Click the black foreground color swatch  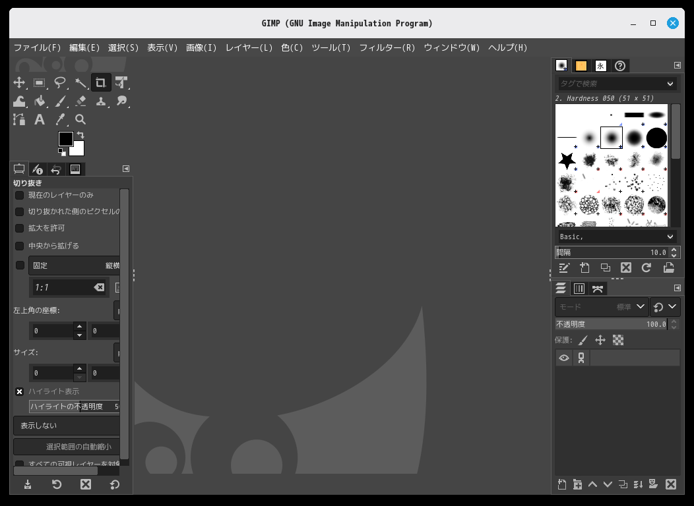pos(65,139)
